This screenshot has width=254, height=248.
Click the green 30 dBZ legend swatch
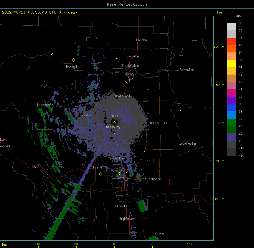(232, 123)
